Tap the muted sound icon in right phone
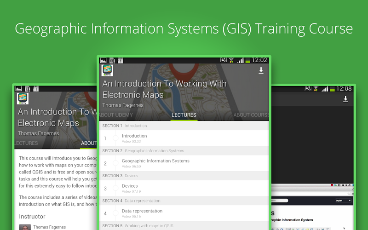The width and height of the screenshot is (368, 230). [308, 88]
